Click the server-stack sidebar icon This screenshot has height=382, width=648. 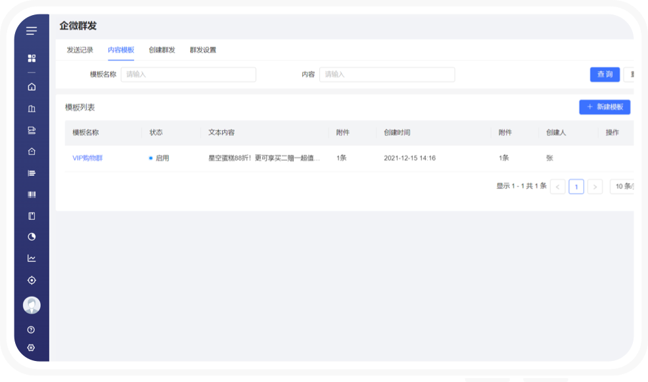32,131
